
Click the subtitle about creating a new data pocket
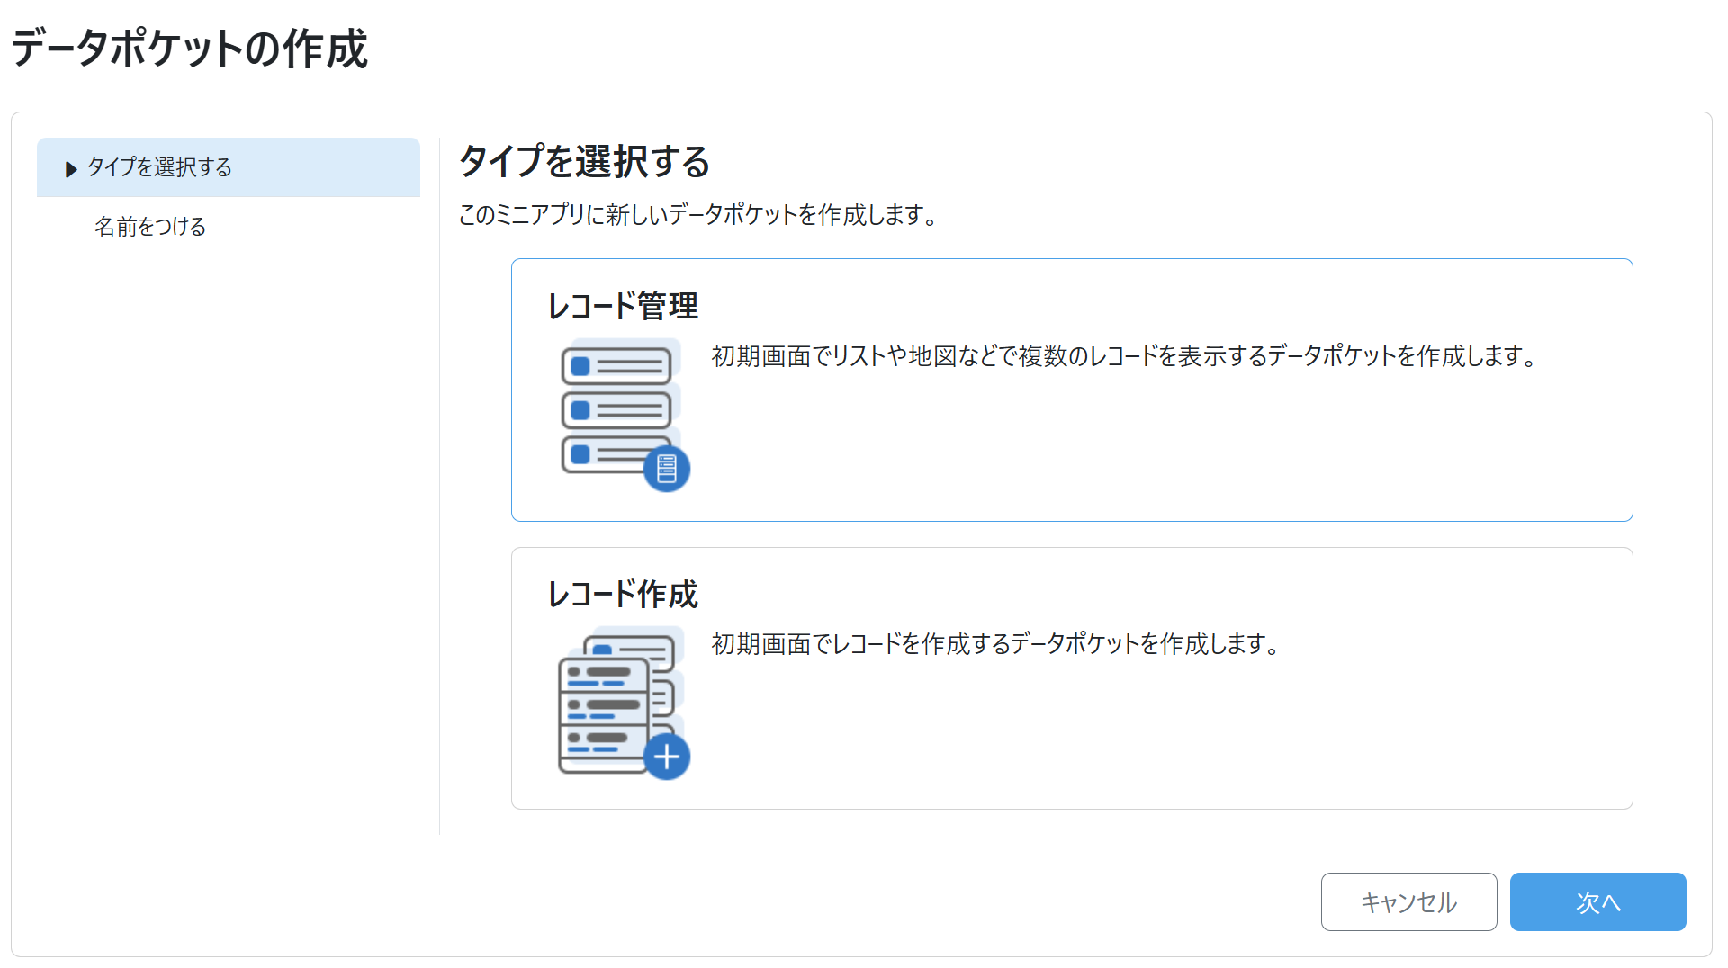698,215
